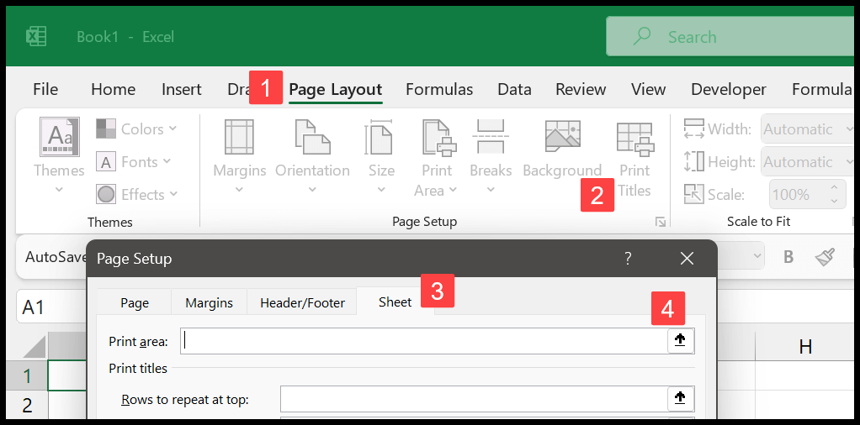Open the Print Area dropdown
This screenshot has height=425, width=860.
tap(436, 158)
